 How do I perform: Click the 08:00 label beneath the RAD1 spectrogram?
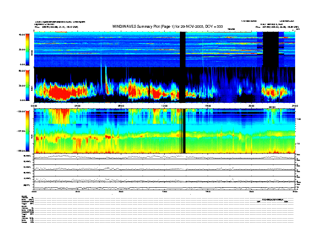point(121,106)
